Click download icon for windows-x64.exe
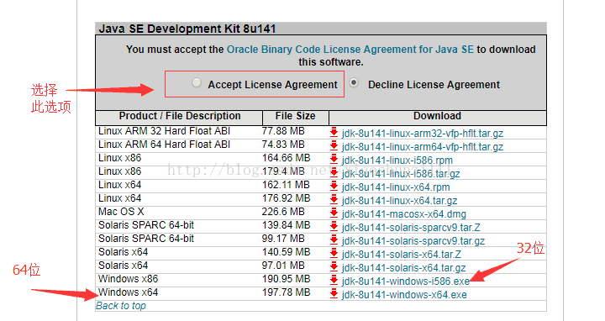Screen dimensions: 605x321 click(334, 294)
